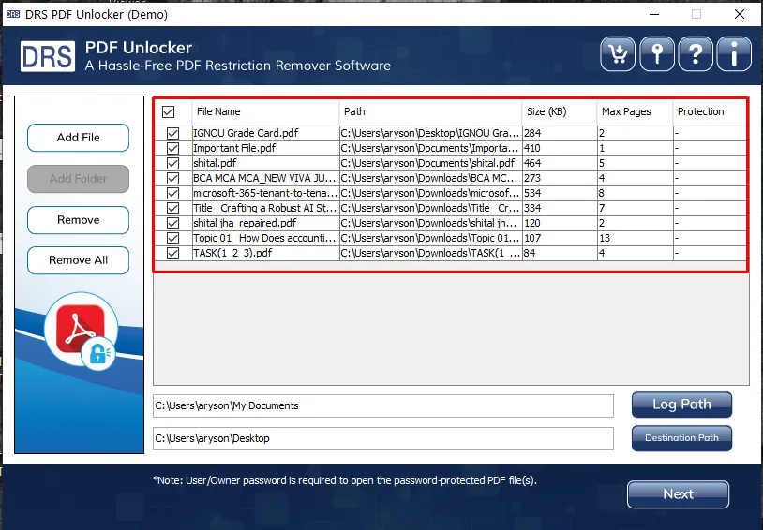
Task: Click the File Name column header
Action: click(x=265, y=111)
